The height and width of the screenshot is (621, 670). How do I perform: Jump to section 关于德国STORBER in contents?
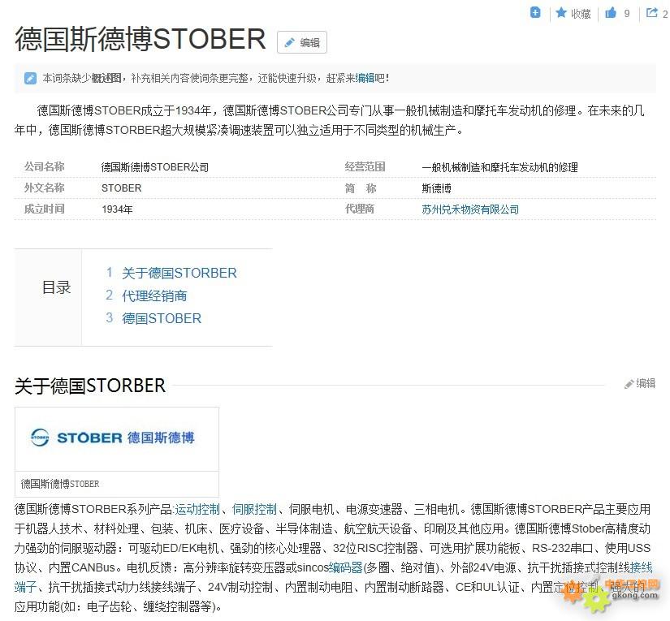pyautogui.click(x=179, y=273)
